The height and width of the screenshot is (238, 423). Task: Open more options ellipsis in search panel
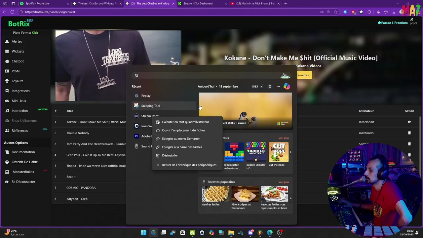[278, 87]
